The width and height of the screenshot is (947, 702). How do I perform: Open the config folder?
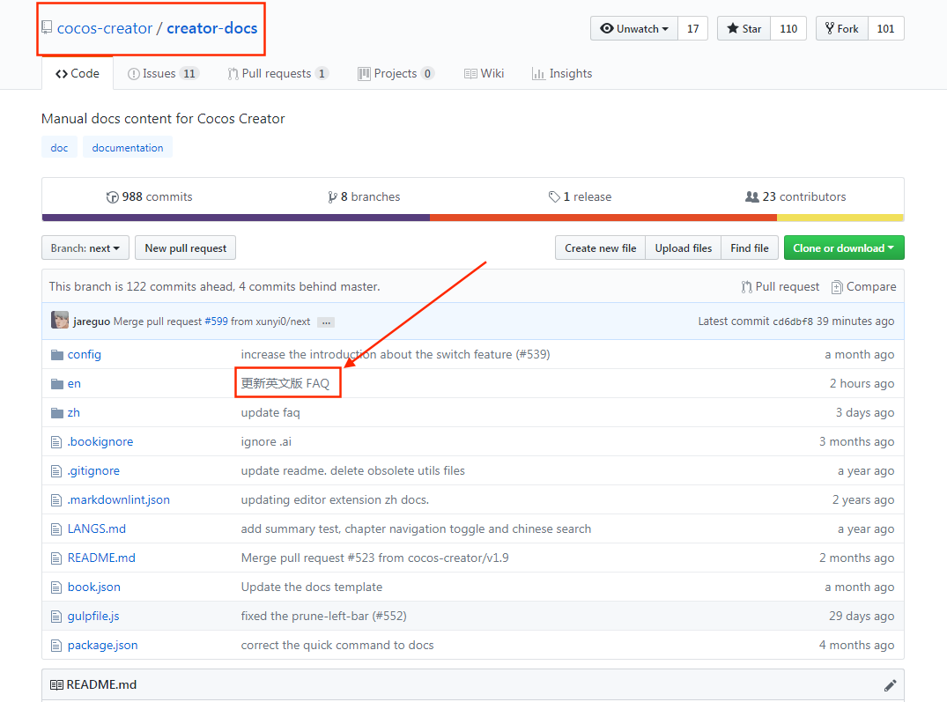(84, 354)
